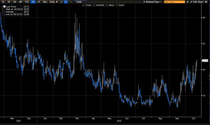Collapse panel with double chevron icon
The image size is (210, 125).
click(187, 2)
